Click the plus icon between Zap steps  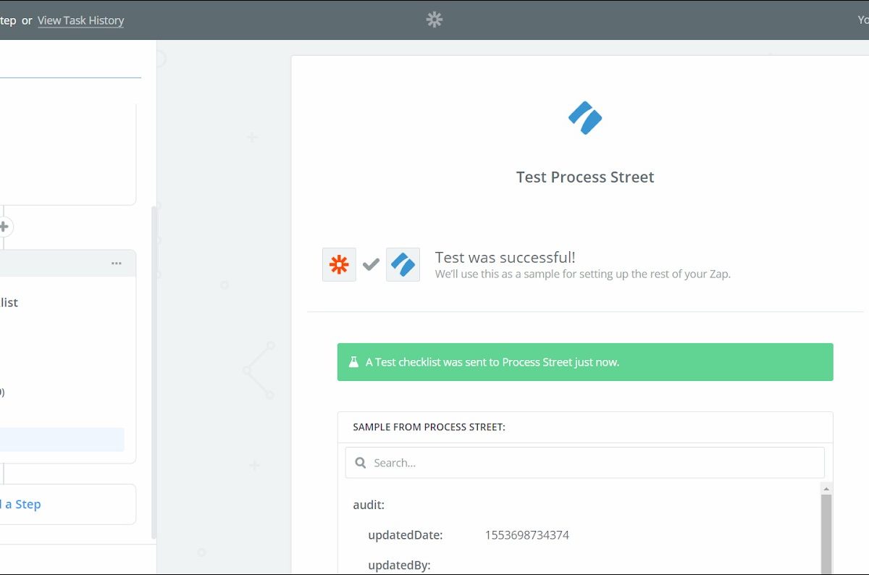[4, 227]
